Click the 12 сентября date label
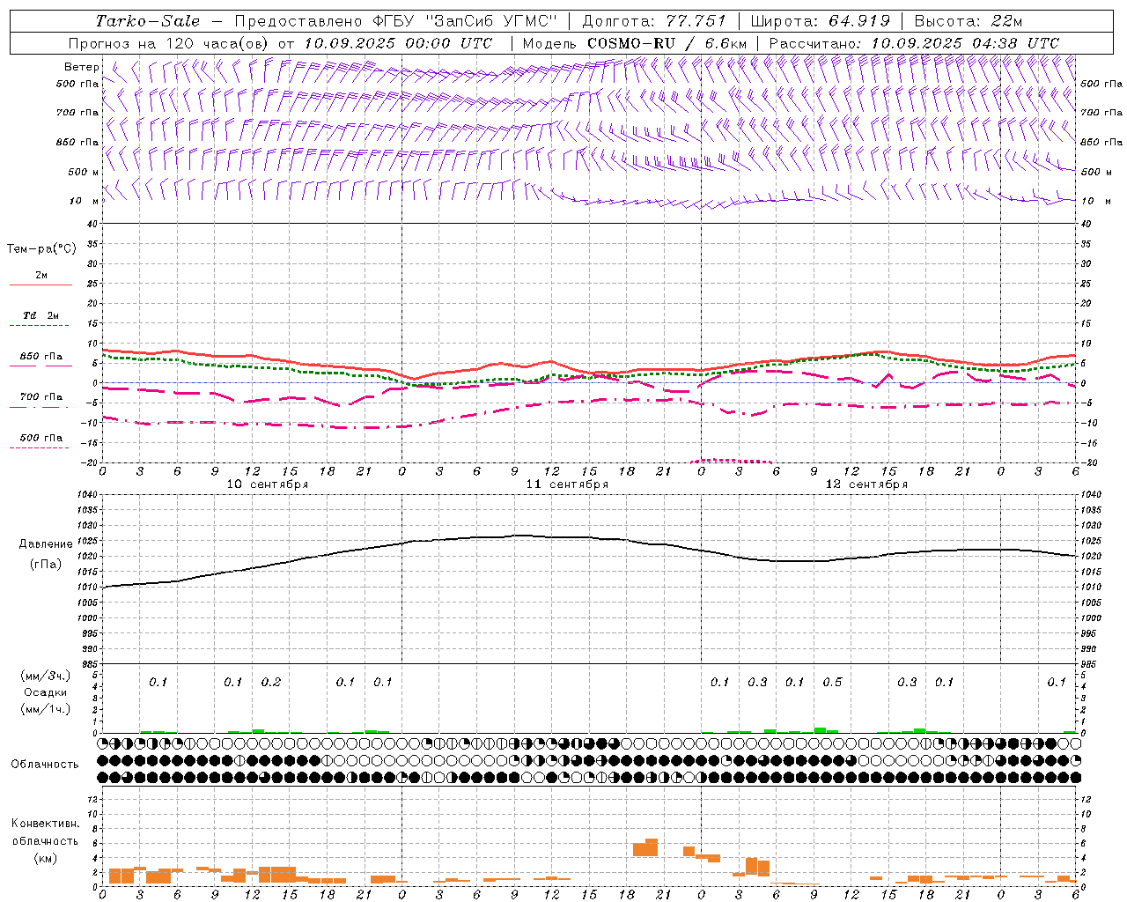1127x902 pixels. [866, 484]
